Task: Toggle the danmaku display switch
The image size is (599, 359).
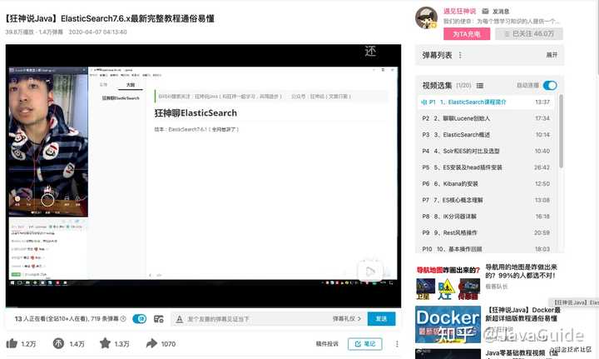Action: click(x=140, y=318)
